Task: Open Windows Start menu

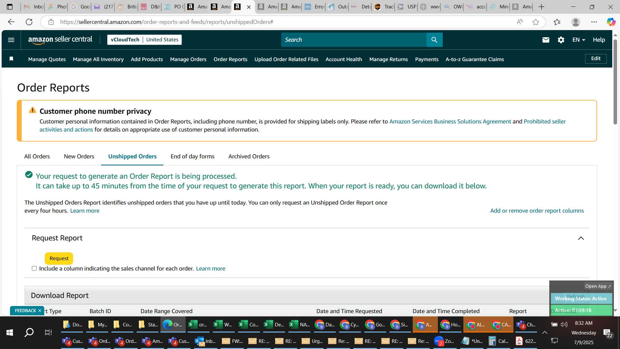Action: (10, 332)
